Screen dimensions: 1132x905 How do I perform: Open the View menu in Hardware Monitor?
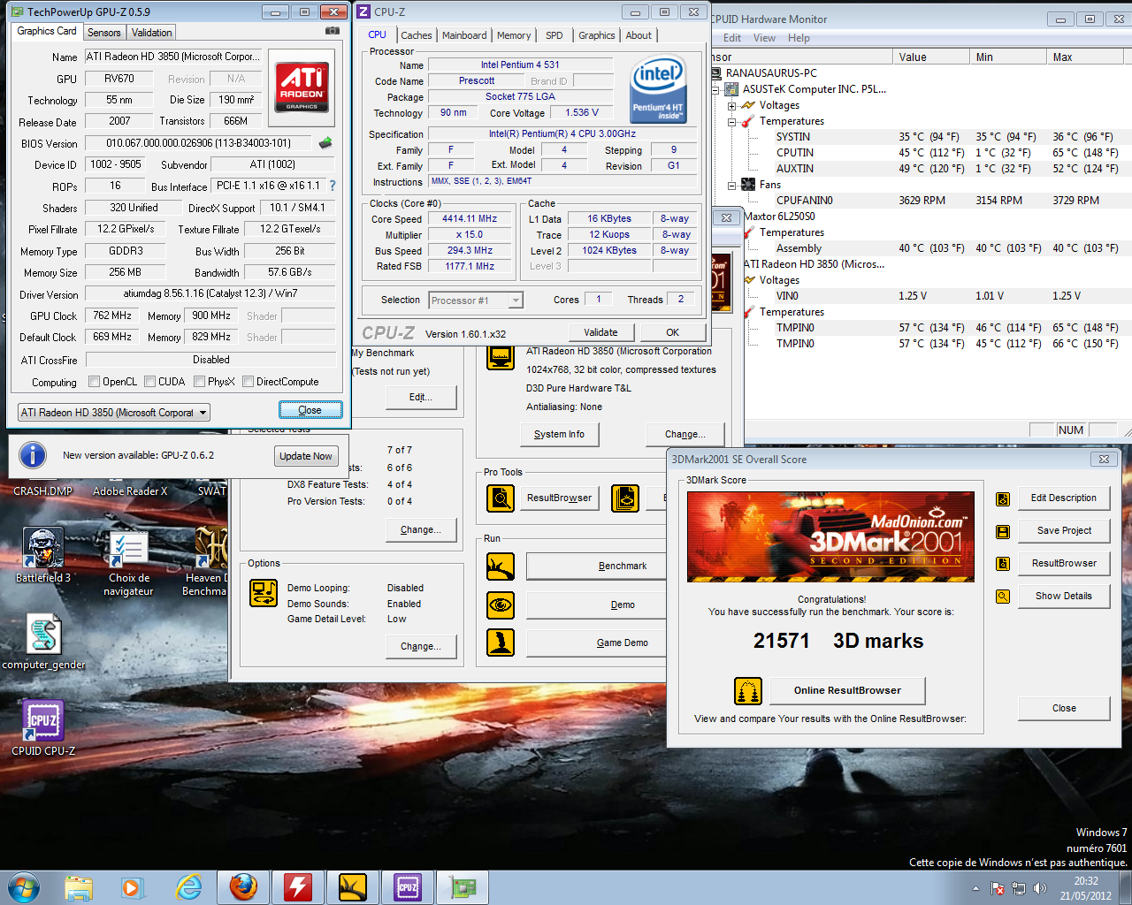[764, 38]
